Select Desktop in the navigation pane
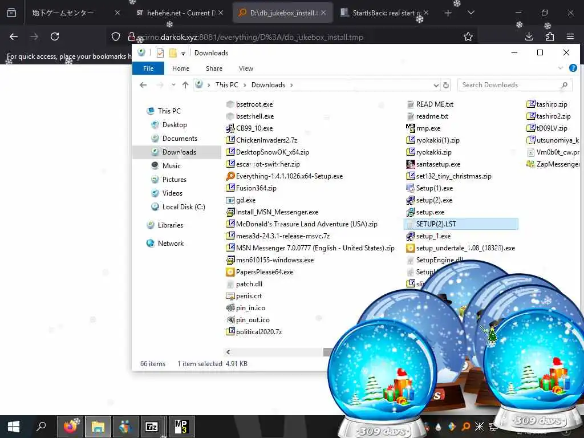Viewport: 584px width, 438px height. point(175,125)
